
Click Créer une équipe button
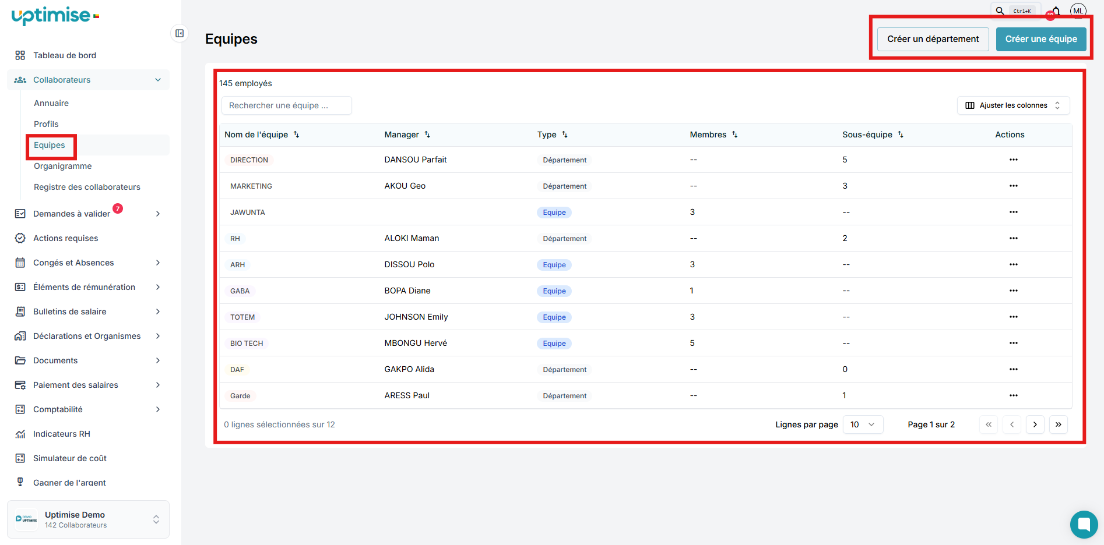[1041, 39]
